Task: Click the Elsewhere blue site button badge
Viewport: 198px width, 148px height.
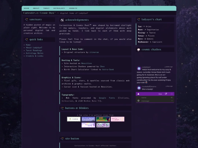Action: [x=88, y=119]
